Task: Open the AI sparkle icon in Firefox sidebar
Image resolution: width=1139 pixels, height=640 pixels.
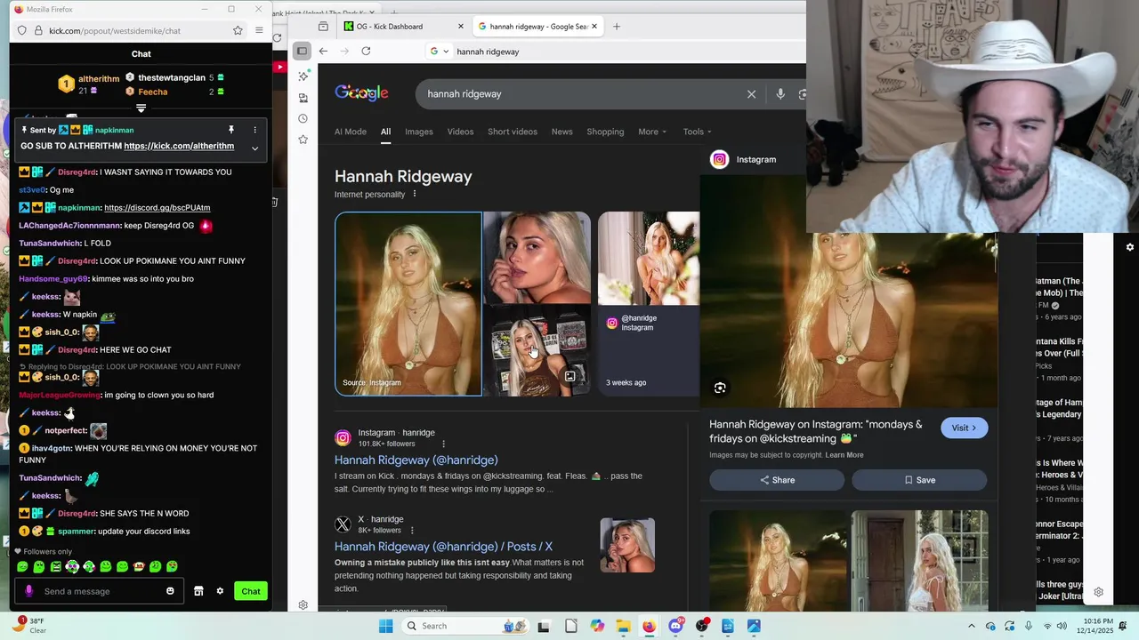Action: pos(303,76)
